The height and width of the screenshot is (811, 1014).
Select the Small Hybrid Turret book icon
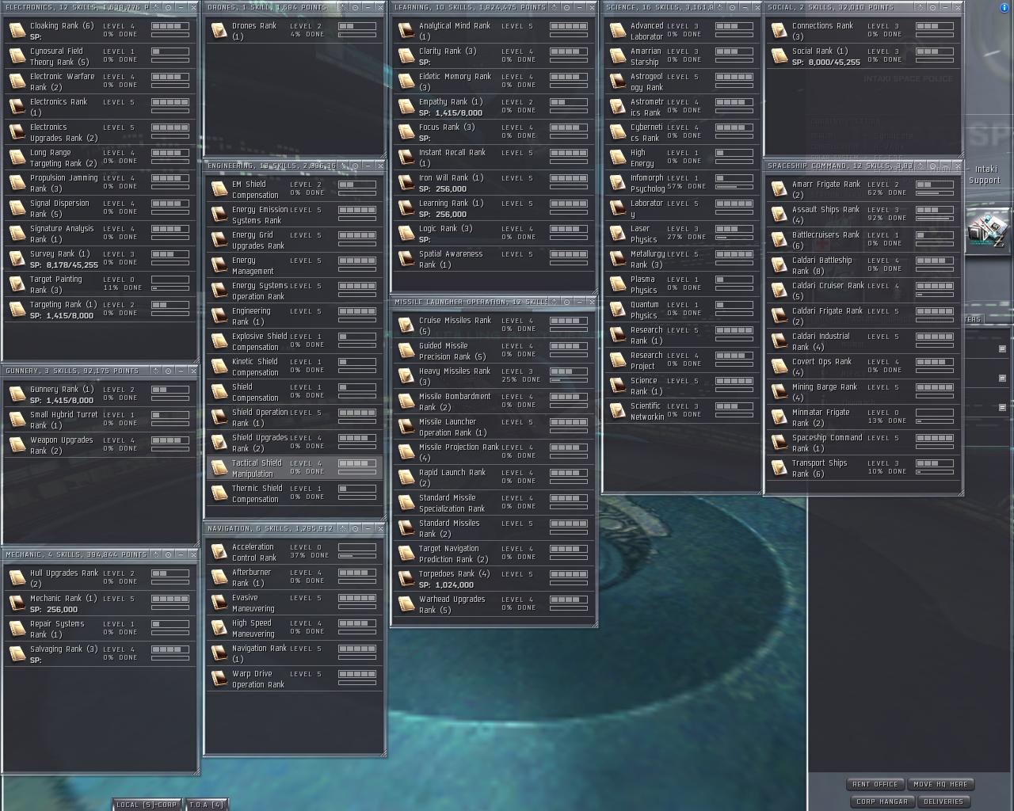click(17, 420)
